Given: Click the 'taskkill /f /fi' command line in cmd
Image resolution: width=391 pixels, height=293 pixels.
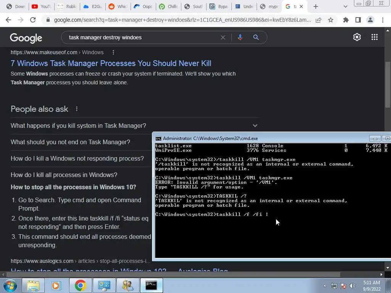Looking at the screenshot, I should (x=212, y=214).
